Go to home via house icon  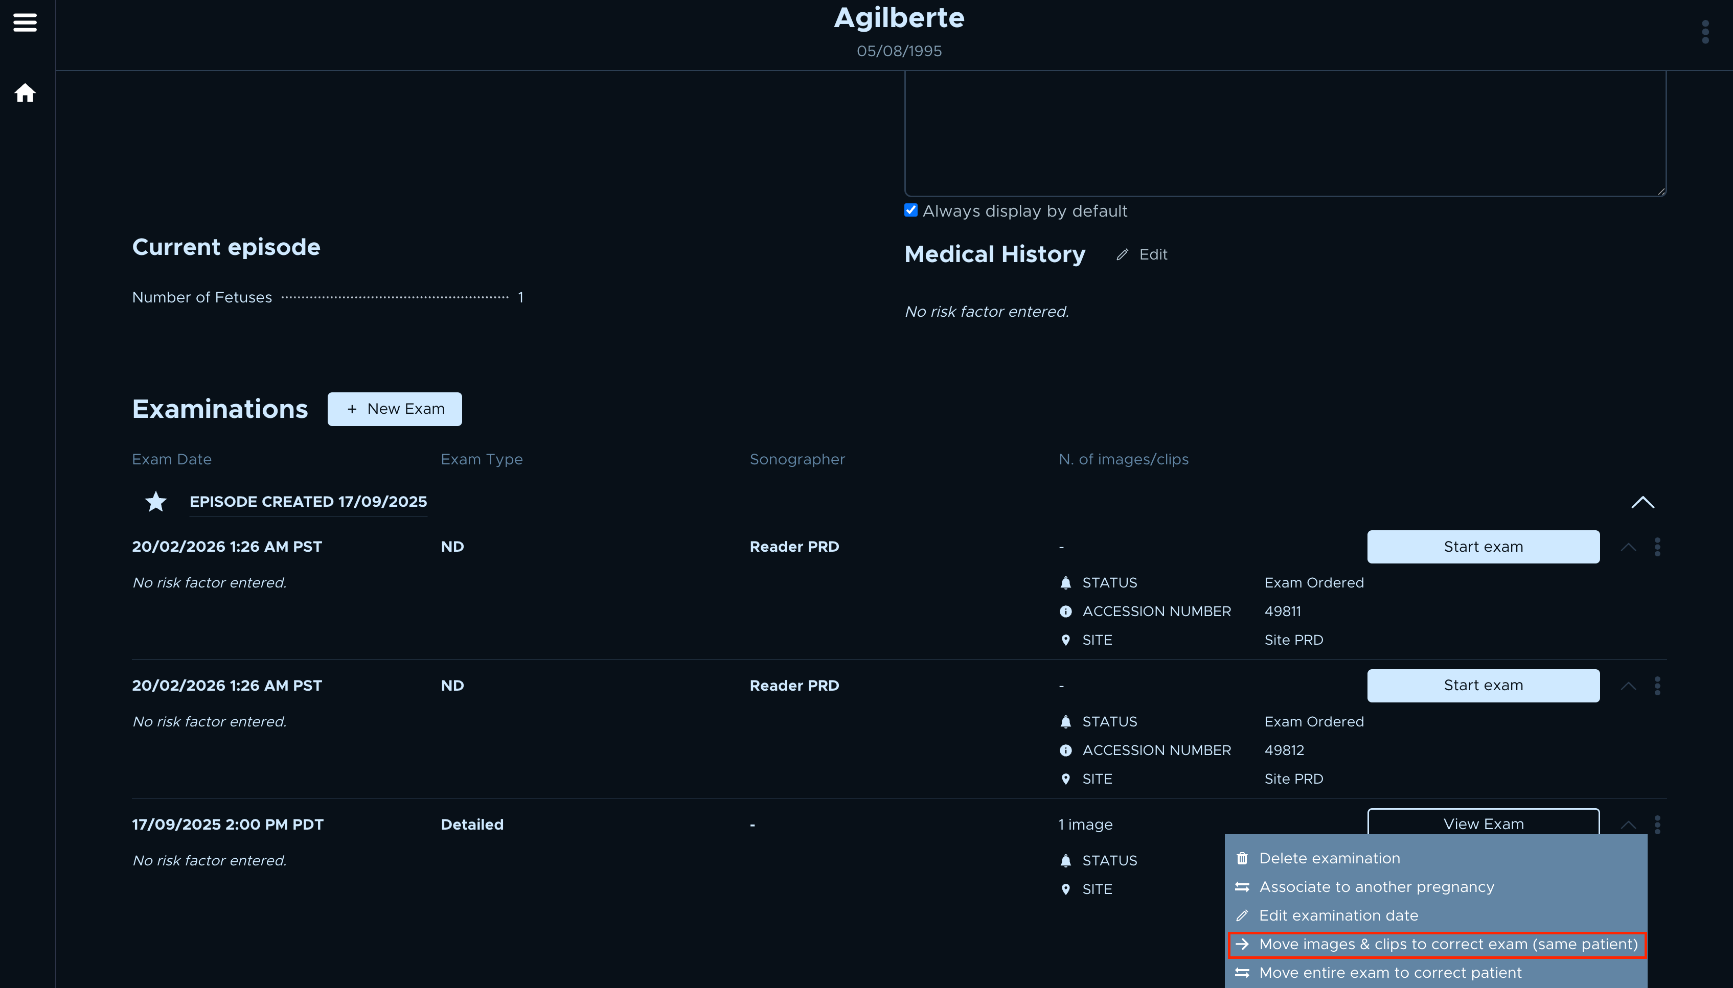[25, 93]
